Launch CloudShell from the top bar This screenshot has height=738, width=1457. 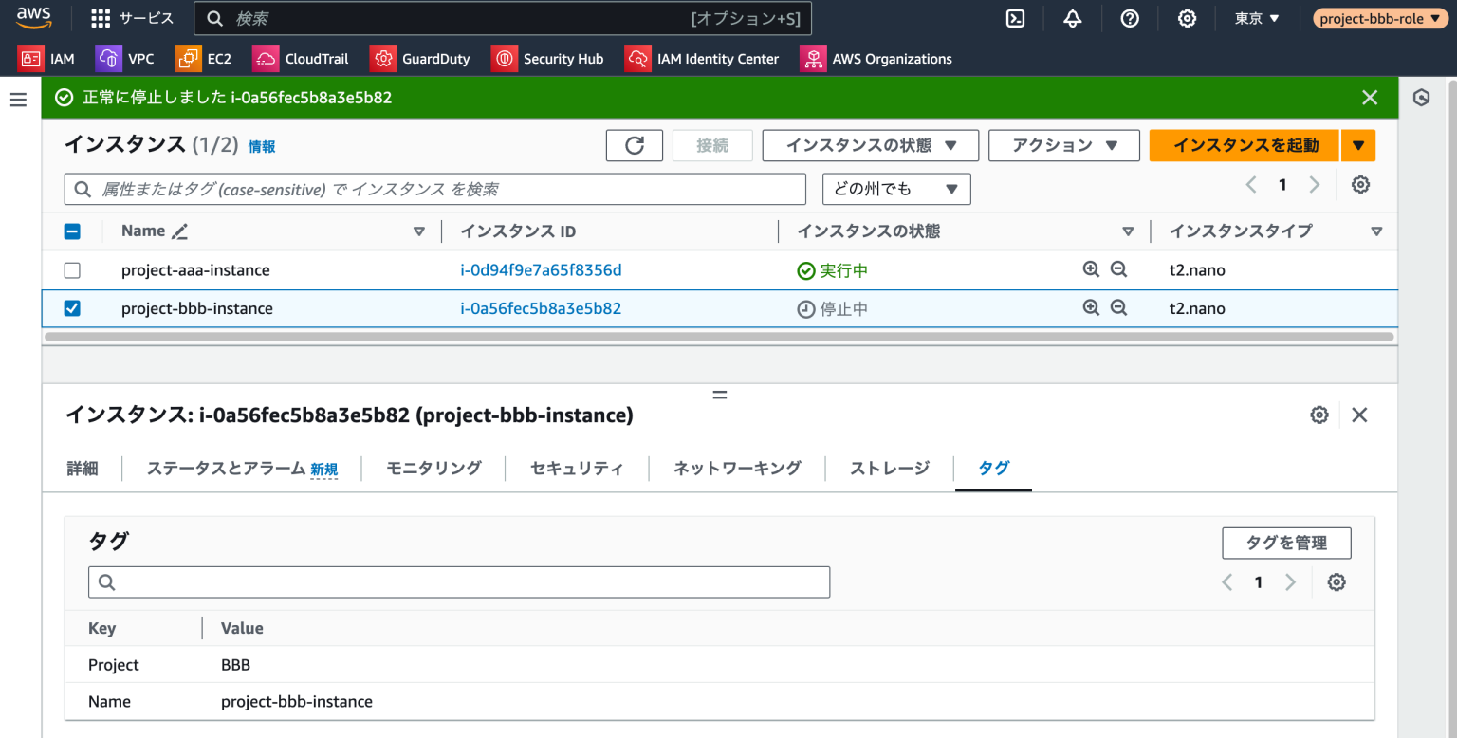point(1015,18)
